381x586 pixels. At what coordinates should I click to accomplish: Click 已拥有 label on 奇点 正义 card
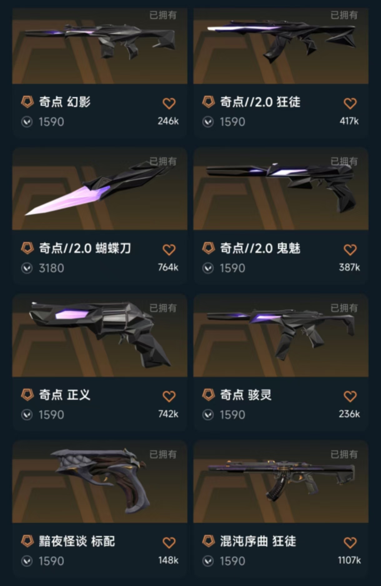click(x=163, y=308)
